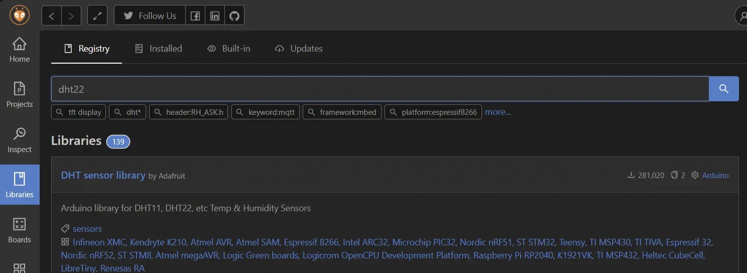The width and height of the screenshot is (747, 273).
Task: Open the Microchip PIC32 platform link
Action: [x=424, y=242]
